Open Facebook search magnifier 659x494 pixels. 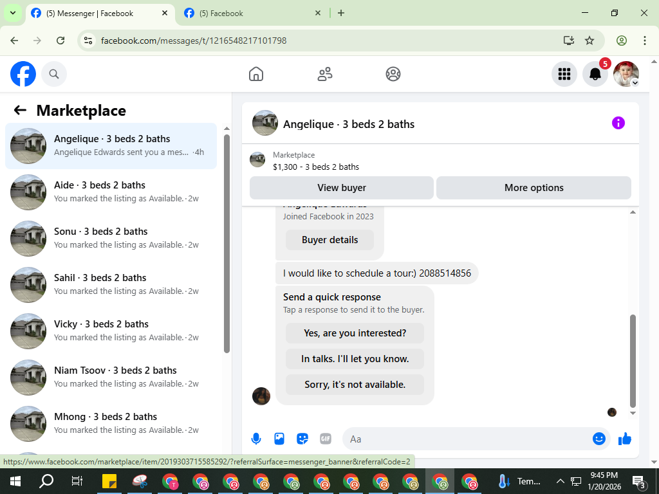click(54, 74)
